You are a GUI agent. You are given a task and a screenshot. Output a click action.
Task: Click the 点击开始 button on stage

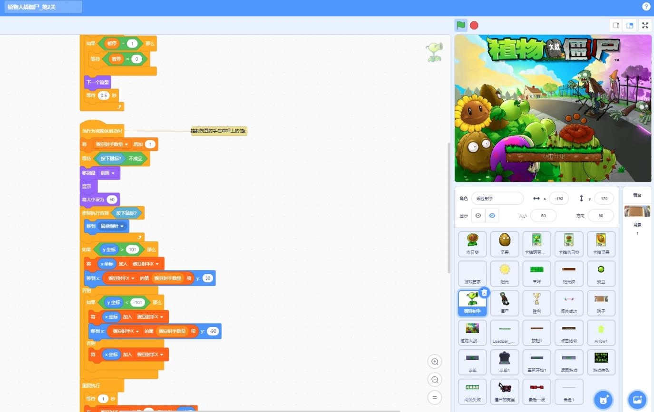(x=554, y=156)
